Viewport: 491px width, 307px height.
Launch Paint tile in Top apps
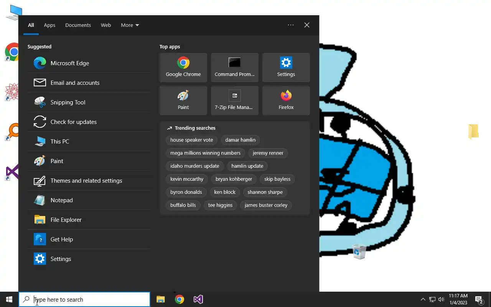[183, 101]
